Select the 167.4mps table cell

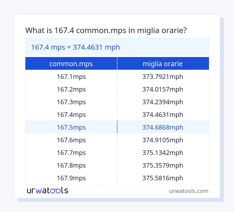pyautogui.click(x=71, y=115)
